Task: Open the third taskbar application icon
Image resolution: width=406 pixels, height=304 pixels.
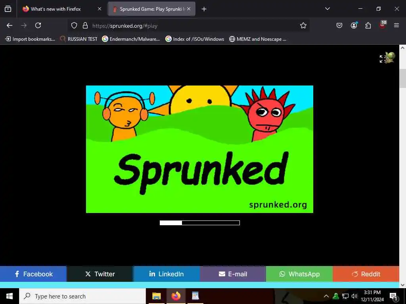Action: coord(195,296)
